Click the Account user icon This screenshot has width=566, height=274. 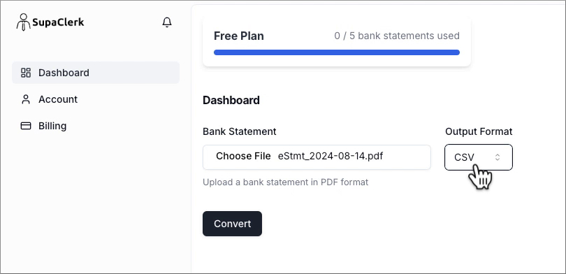pos(26,99)
